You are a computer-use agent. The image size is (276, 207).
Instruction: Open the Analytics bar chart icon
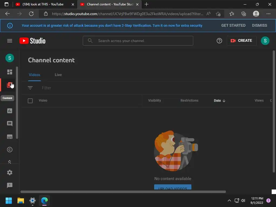(x=9, y=111)
